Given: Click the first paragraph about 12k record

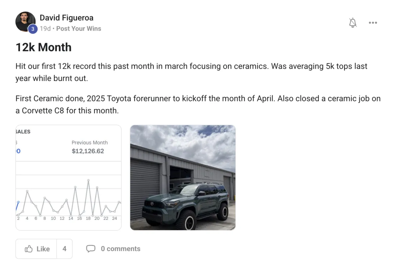Looking at the screenshot, I should click(192, 72).
